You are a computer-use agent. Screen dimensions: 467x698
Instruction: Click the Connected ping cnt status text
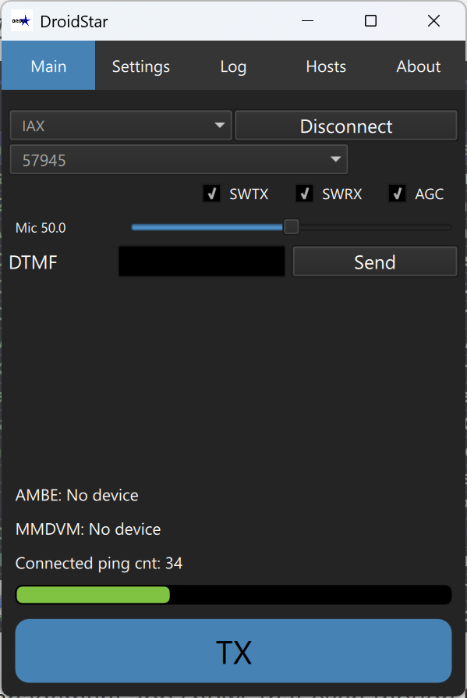[98, 563]
